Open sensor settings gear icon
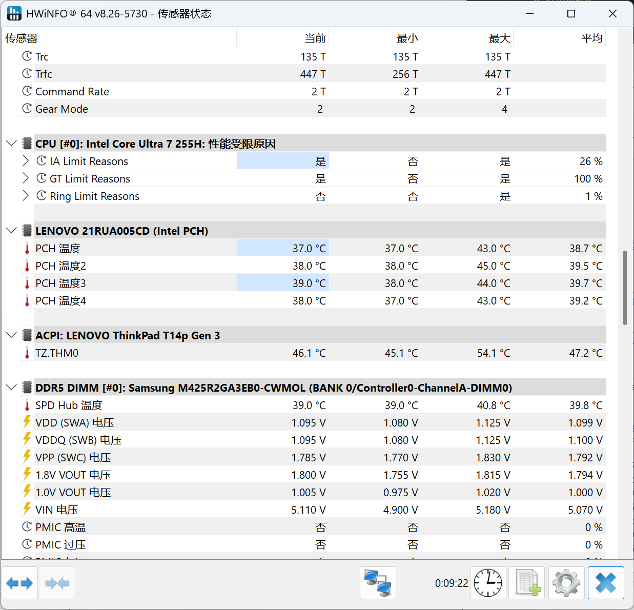The image size is (634, 610). [x=566, y=583]
